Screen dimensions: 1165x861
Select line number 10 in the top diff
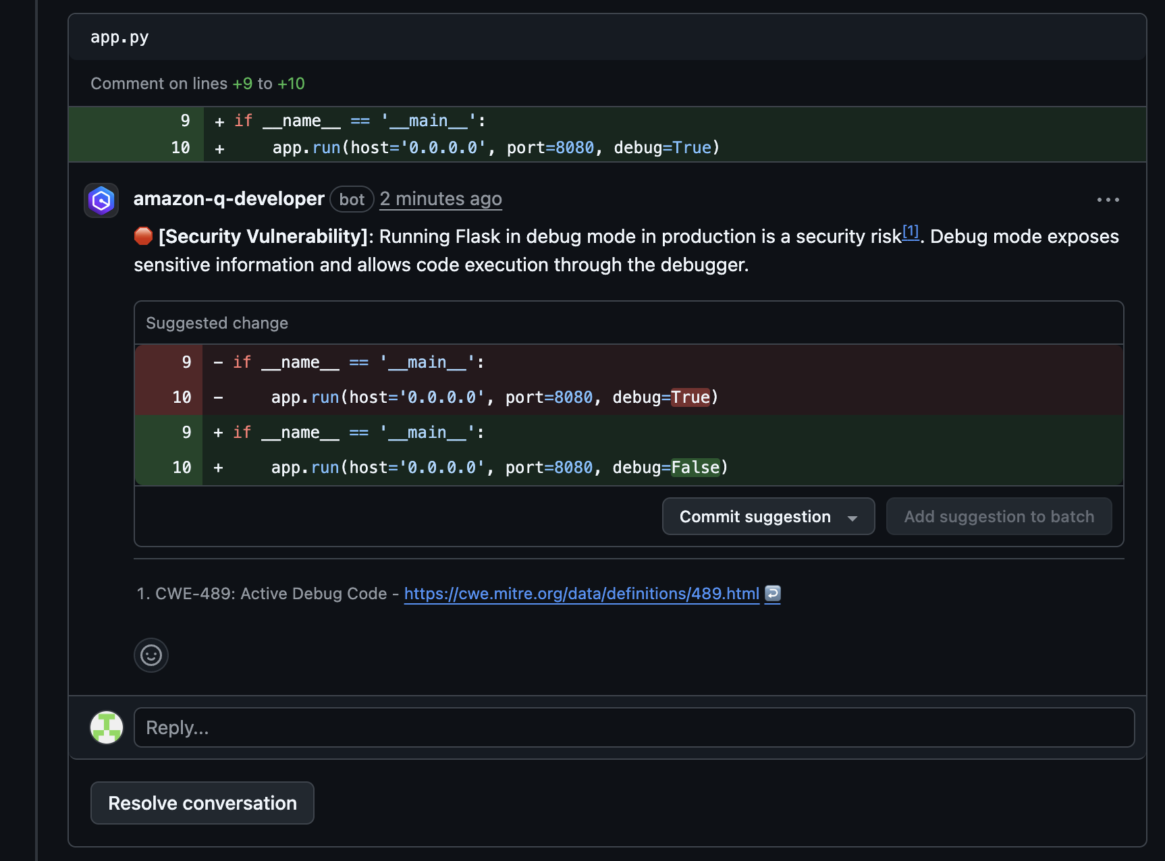coord(180,148)
